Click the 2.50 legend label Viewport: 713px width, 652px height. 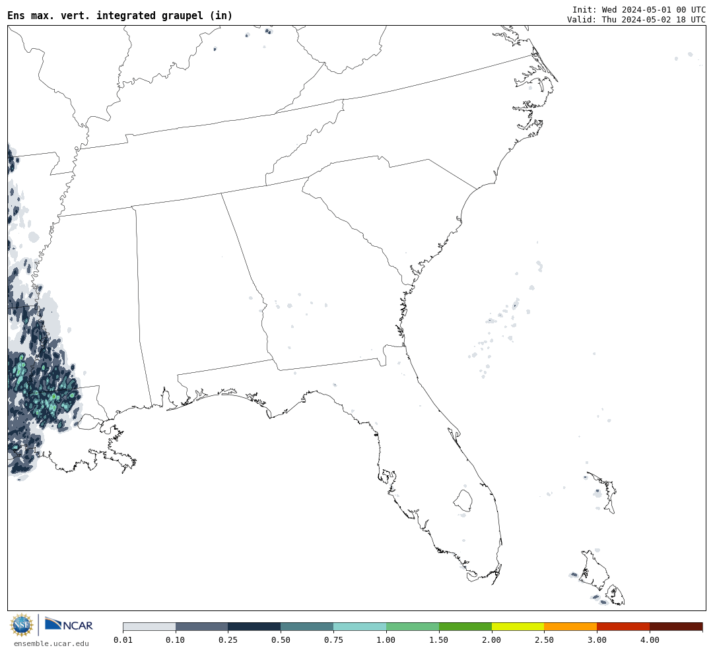click(544, 639)
